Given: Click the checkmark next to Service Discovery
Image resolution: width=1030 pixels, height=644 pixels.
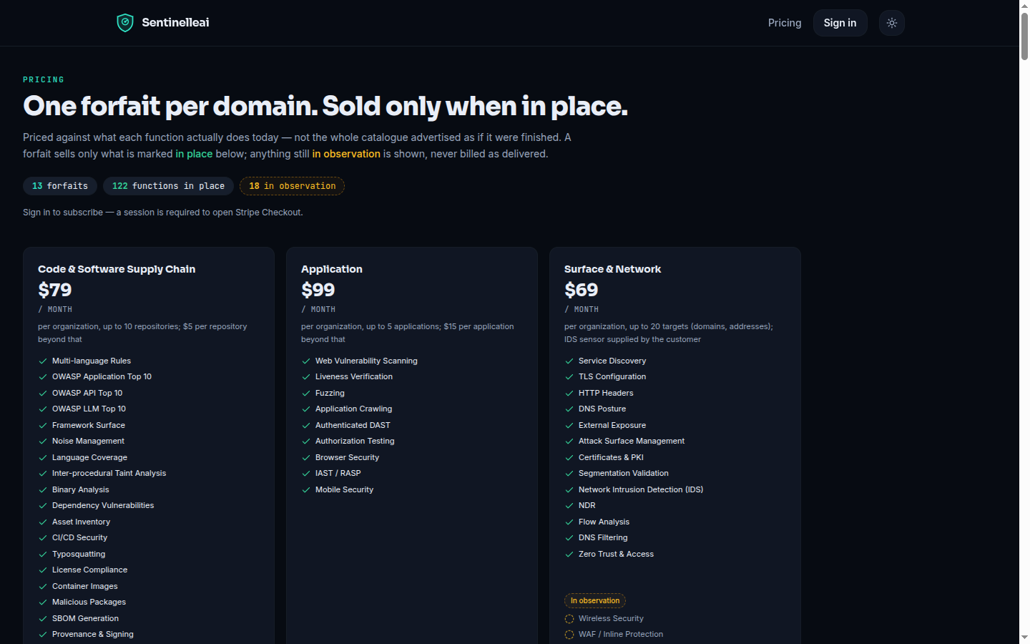Looking at the screenshot, I should (569, 361).
